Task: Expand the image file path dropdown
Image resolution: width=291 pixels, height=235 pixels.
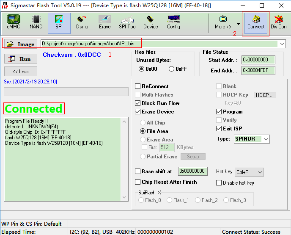Action: tap(282, 44)
